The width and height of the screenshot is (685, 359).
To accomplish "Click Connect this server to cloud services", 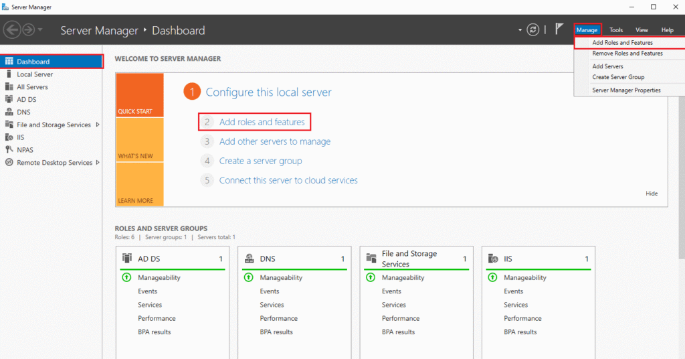I will tap(288, 180).
